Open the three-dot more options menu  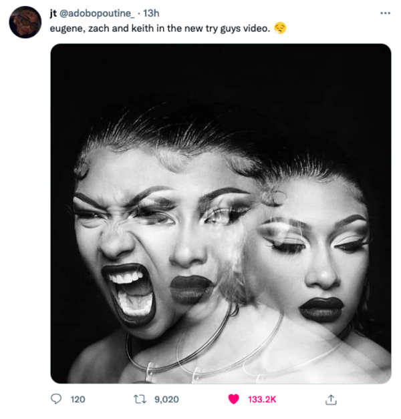[x=385, y=13]
